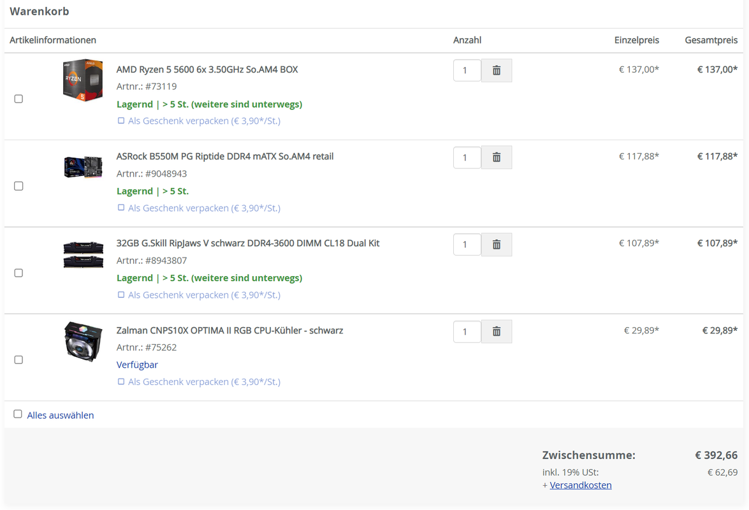This screenshot has width=749, height=510.
Task: Click the Warenkorb heading
Action: tap(39, 11)
